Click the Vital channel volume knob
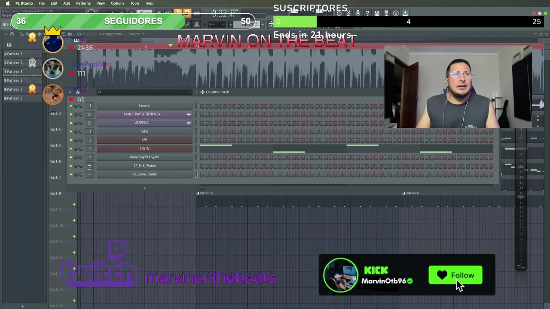Viewport: 550px width, 309px height. tap(81, 131)
